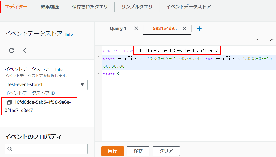Open the イベントデータストア top tab
This screenshot has height=157, width=276.
click(188, 7)
